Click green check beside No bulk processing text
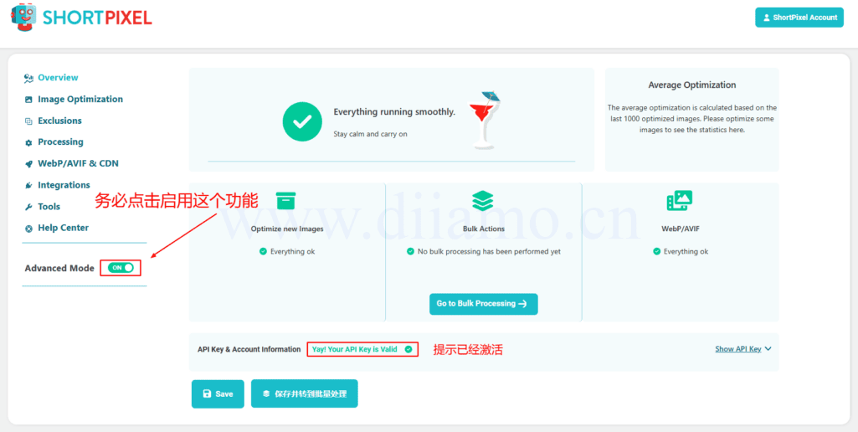The image size is (858, 432). point(410,251)
